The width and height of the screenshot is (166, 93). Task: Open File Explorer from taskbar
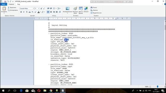tap(45, 91)
